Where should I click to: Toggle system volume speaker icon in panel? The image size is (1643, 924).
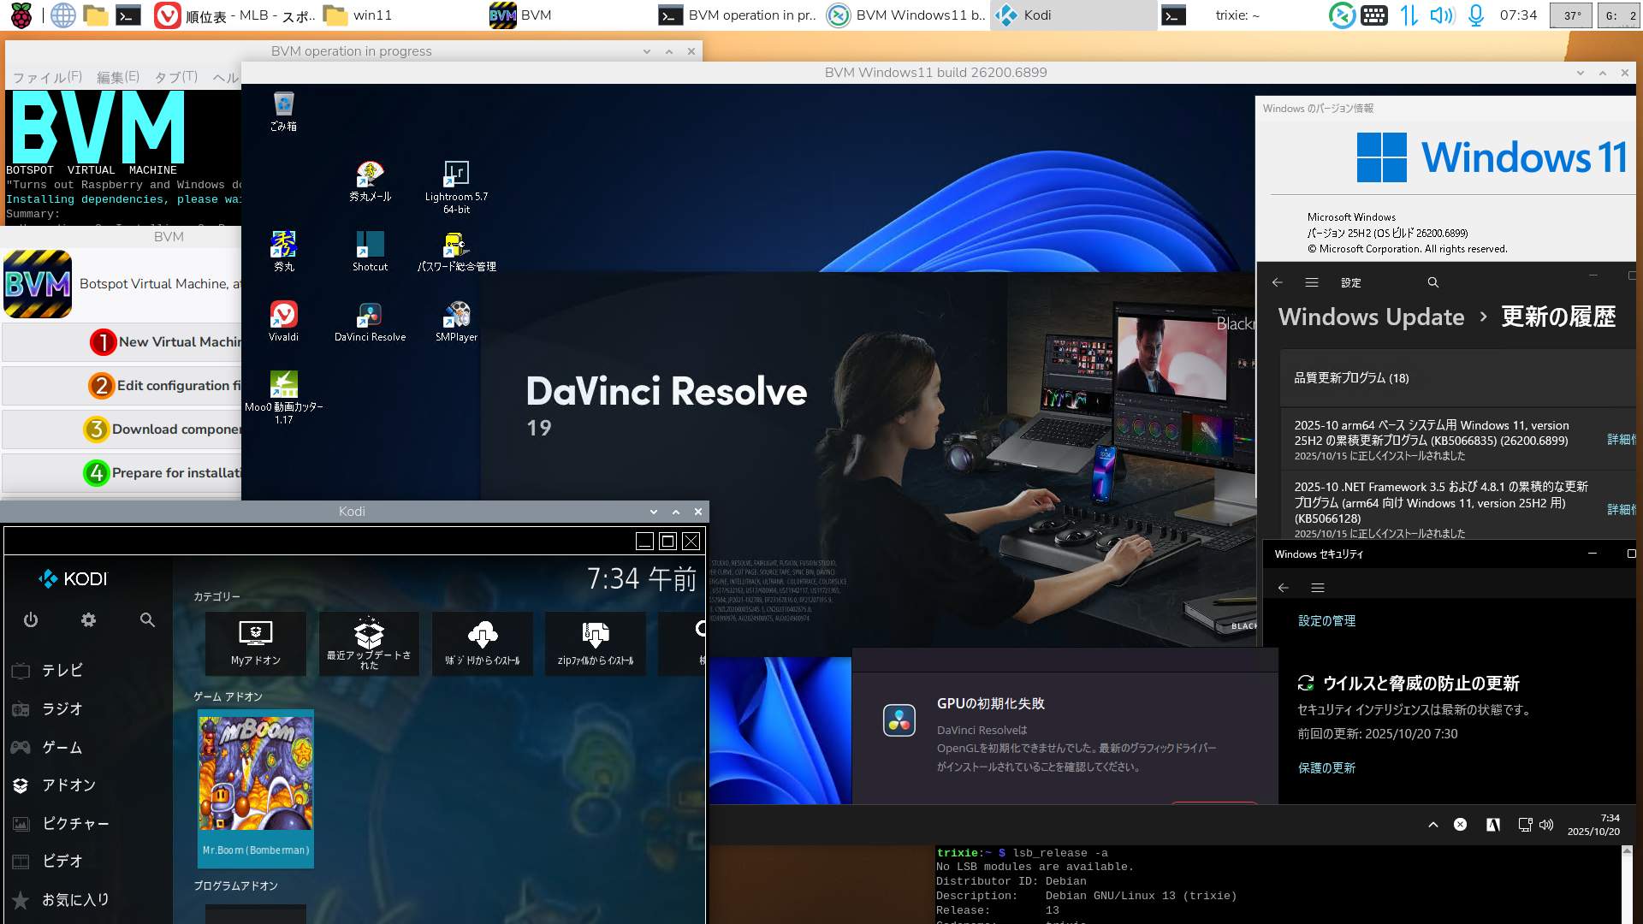pos(1442,15)
